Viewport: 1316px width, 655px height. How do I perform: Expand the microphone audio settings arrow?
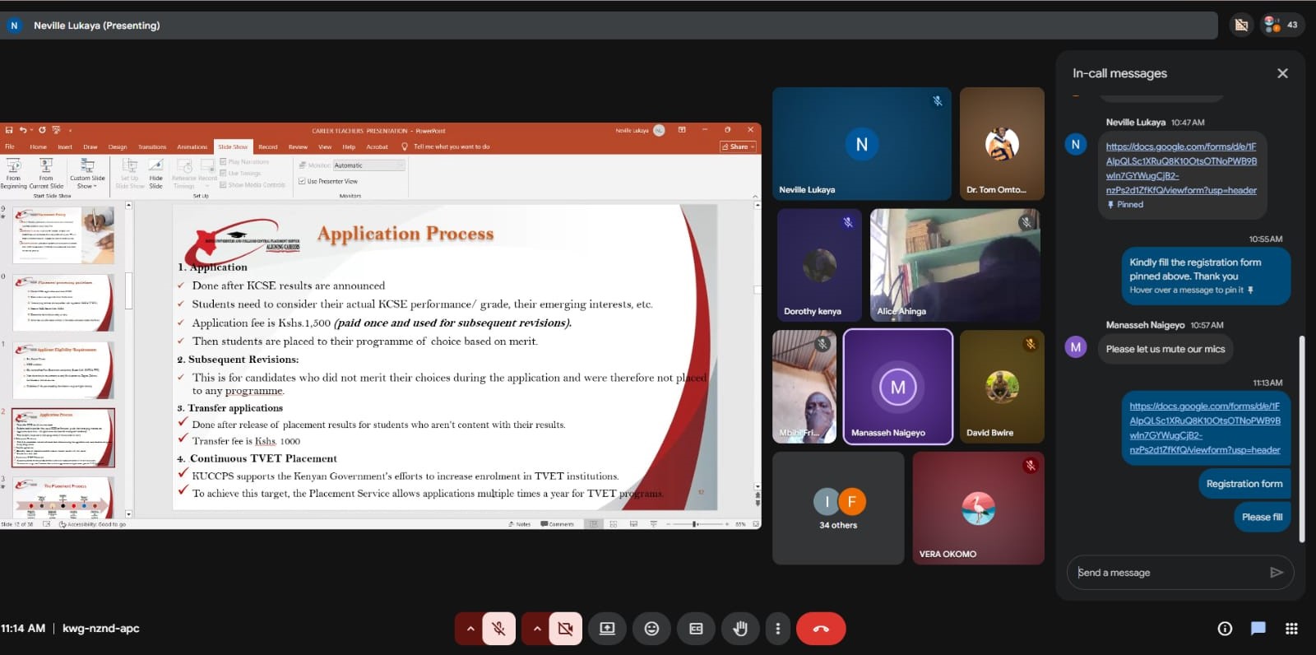(x=470, y=629)
